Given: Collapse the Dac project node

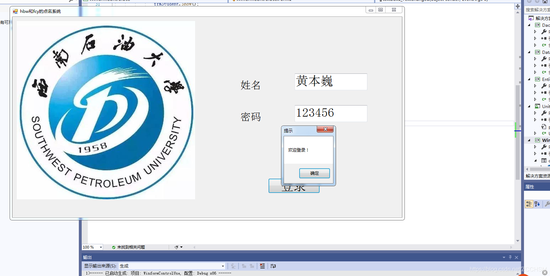Looking at the screenshot, I should point(529,25).
